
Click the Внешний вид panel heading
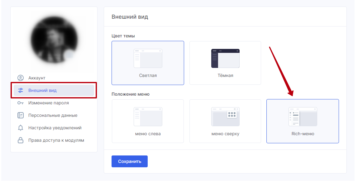[130, 17]
